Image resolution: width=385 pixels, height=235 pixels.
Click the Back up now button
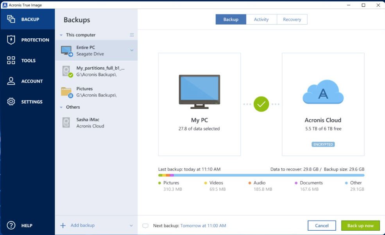click(x=360, y=226)
